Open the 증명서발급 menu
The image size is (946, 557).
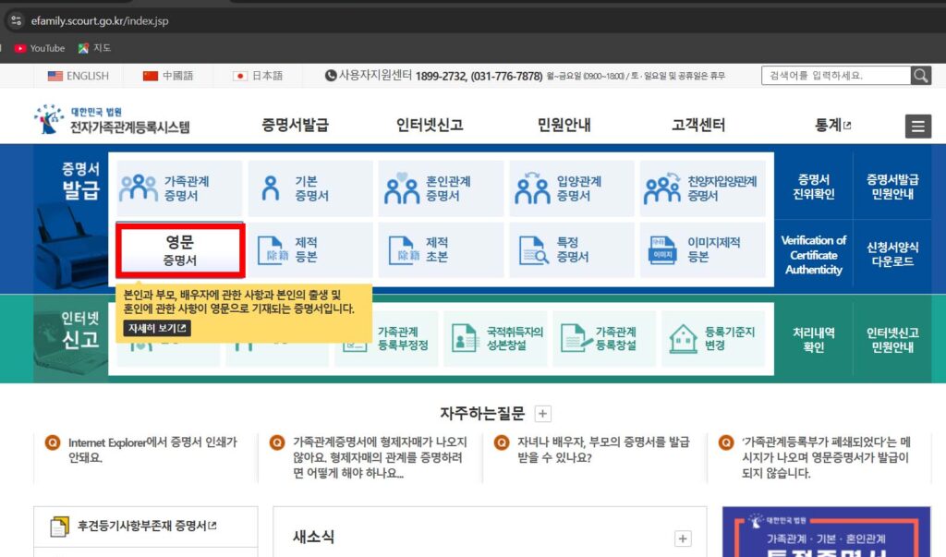pos(295,125)
